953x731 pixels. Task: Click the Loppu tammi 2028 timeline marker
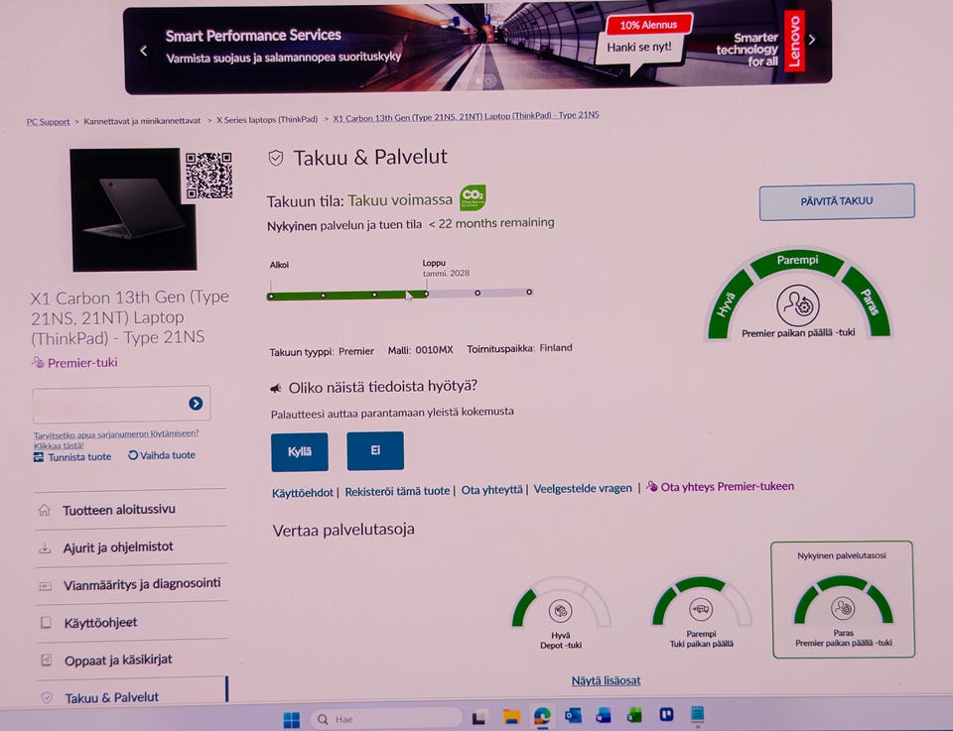[427, 294]
